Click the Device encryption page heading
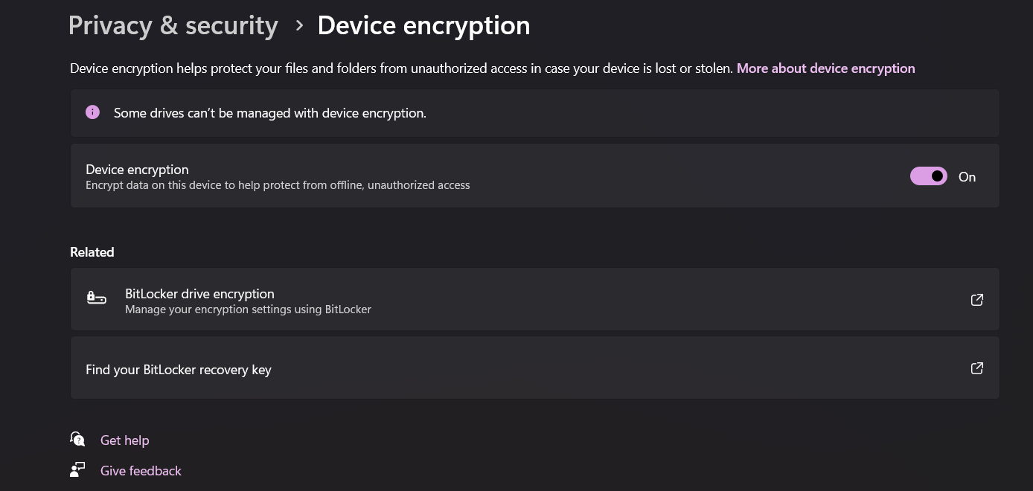 (x=423, y=25)
